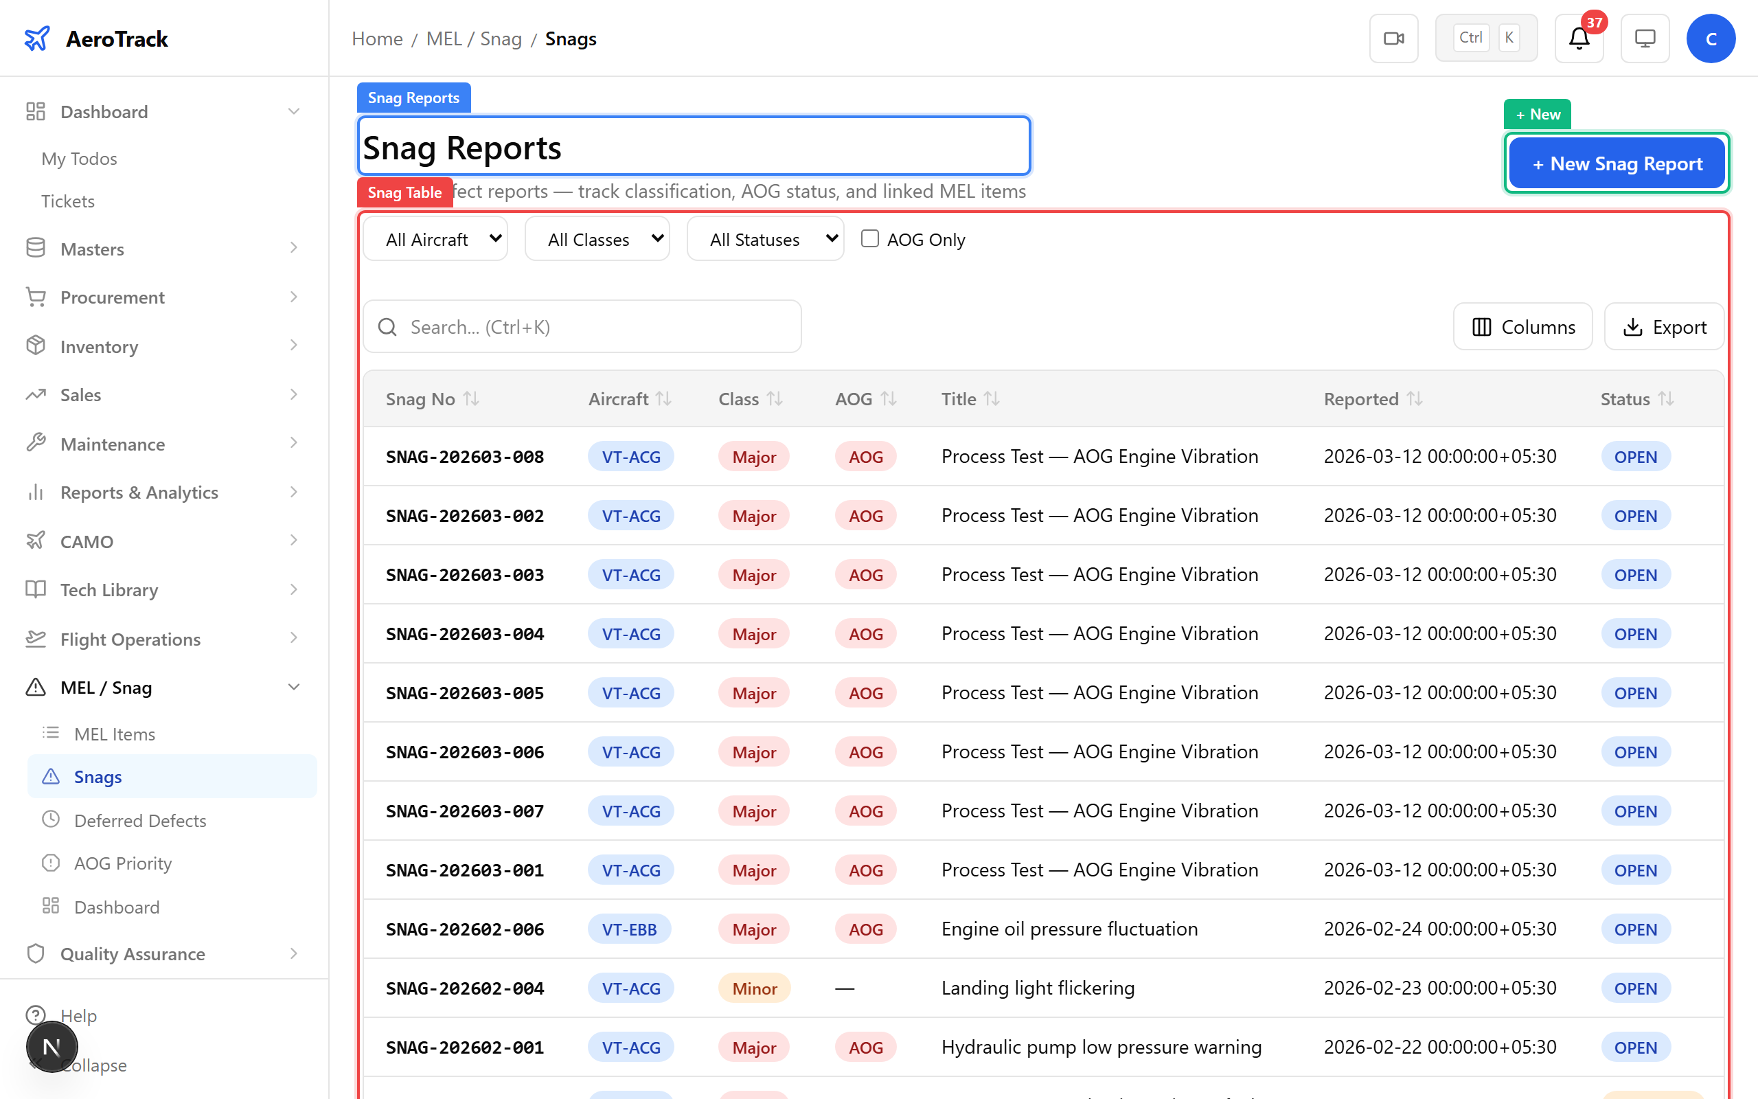Open the All Aircraft dropdown
Screen dimensions: 1758x1099
pyautogui.click(x=435, y=238)
